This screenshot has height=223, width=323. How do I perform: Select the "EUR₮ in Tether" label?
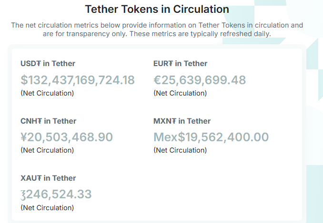point(180,64)
